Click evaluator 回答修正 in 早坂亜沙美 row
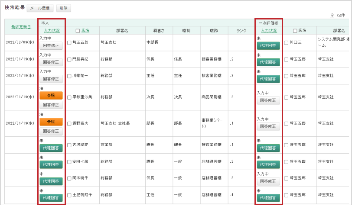 [x=268, y=100]
